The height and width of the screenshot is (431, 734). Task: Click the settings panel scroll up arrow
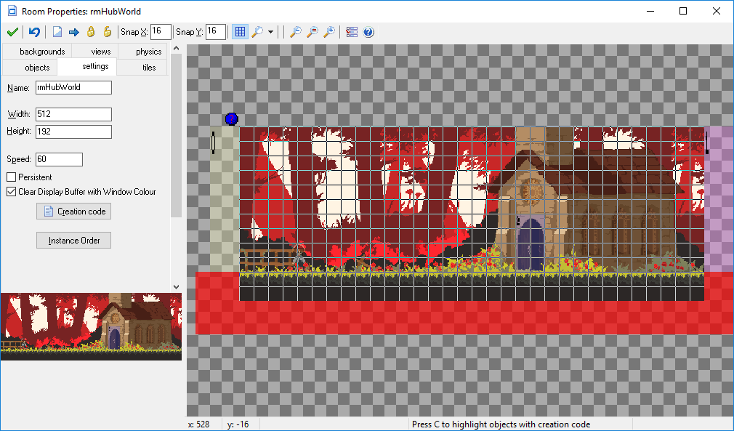click(x=176, y=48)
